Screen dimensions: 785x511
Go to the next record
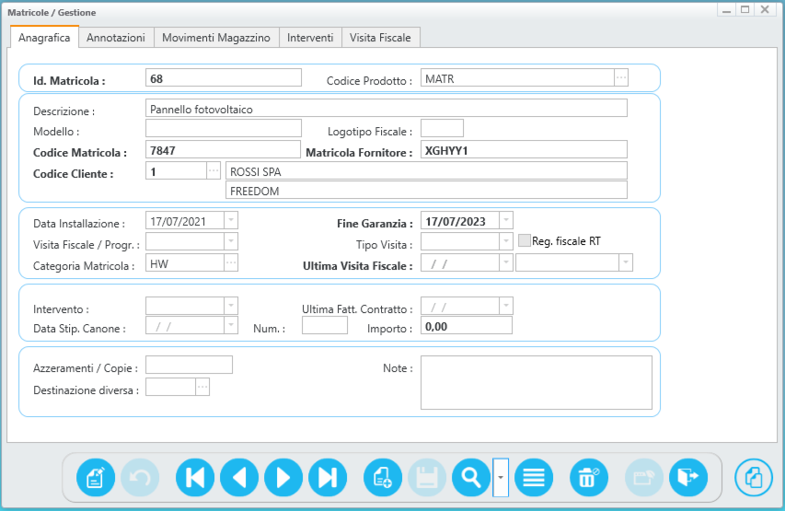point(283,477)
